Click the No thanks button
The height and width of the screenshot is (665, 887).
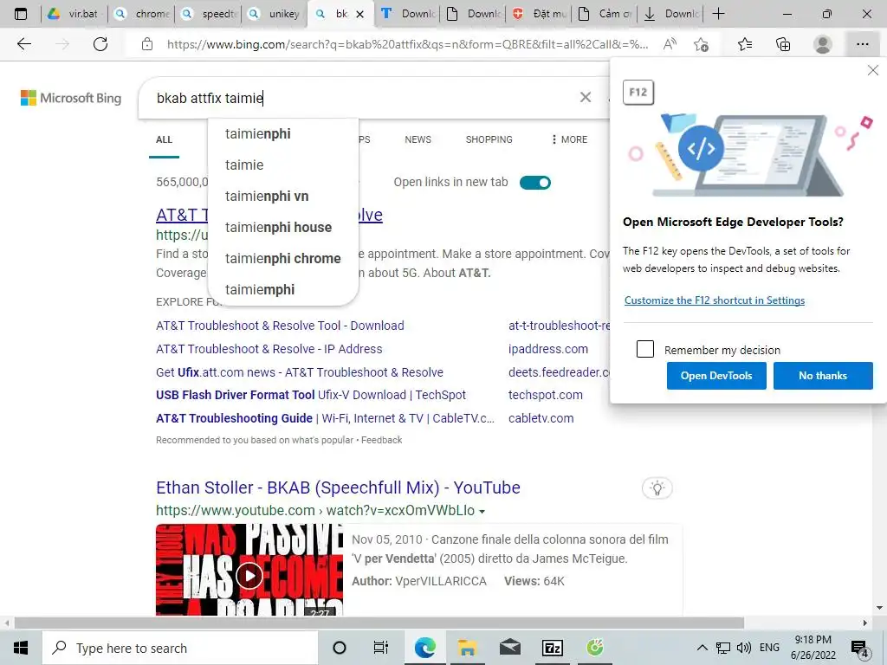tap(823, 376)
